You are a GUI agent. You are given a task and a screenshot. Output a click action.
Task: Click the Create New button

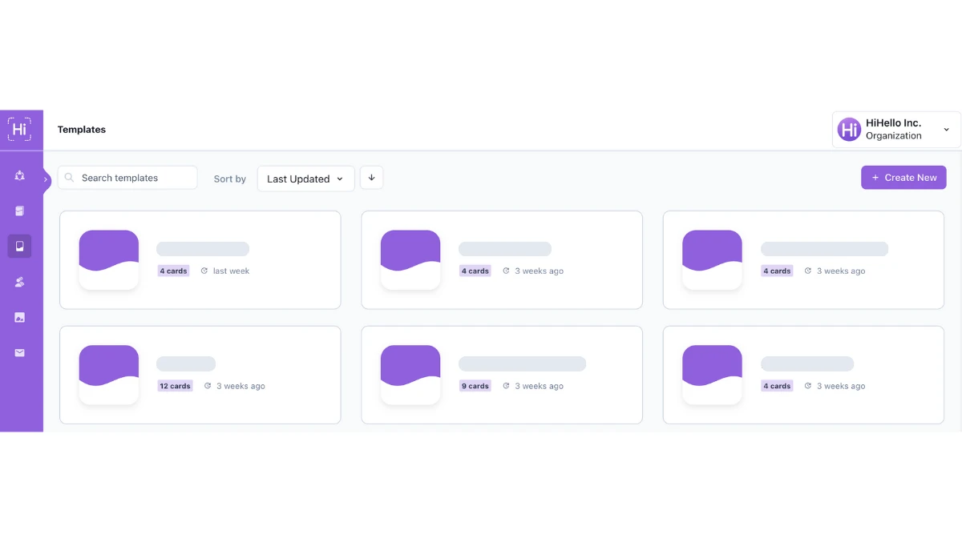pos(903,177)
